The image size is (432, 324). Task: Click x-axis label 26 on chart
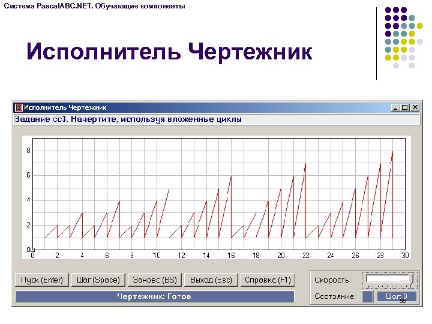coord(355,256)
